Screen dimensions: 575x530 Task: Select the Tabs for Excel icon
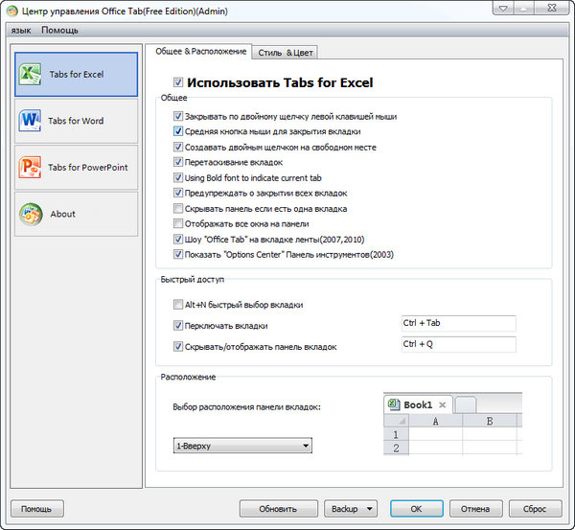(x=30, y=74)
